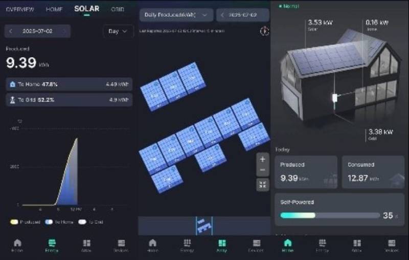
Task: Click the array minimap thumbnail
Action: pos(204,226)
